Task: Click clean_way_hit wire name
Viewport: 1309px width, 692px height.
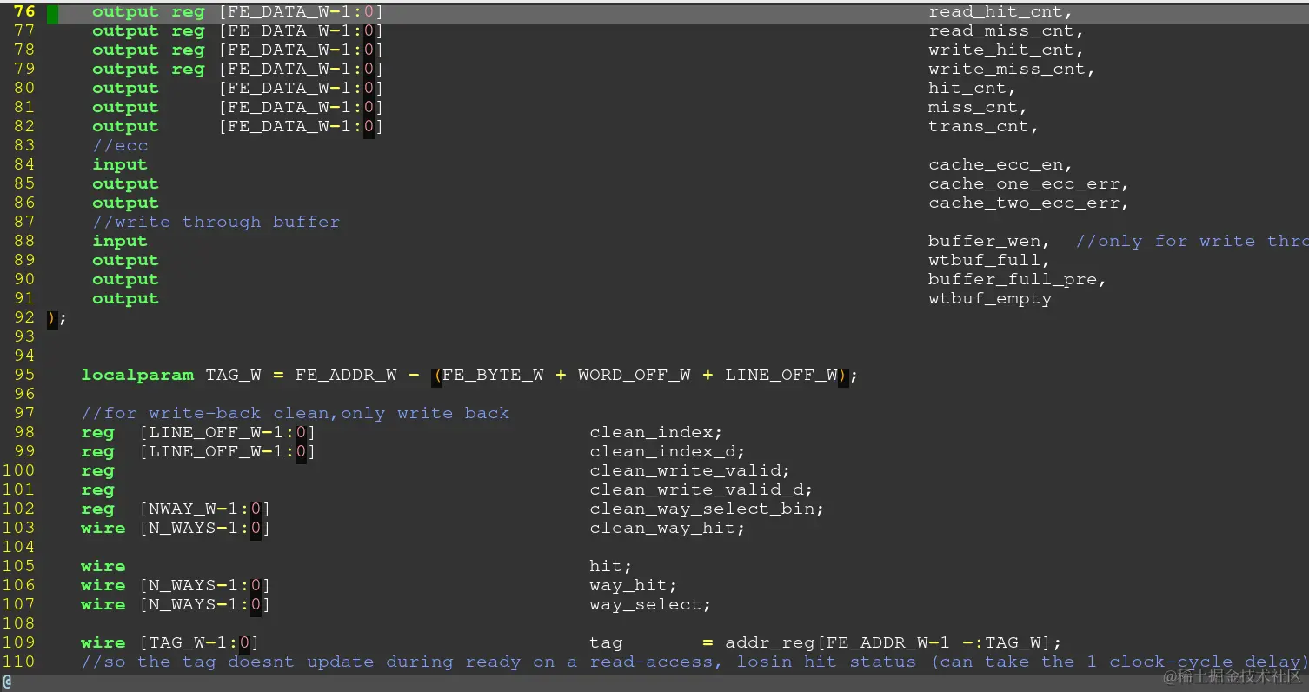Action: [663, 529]
